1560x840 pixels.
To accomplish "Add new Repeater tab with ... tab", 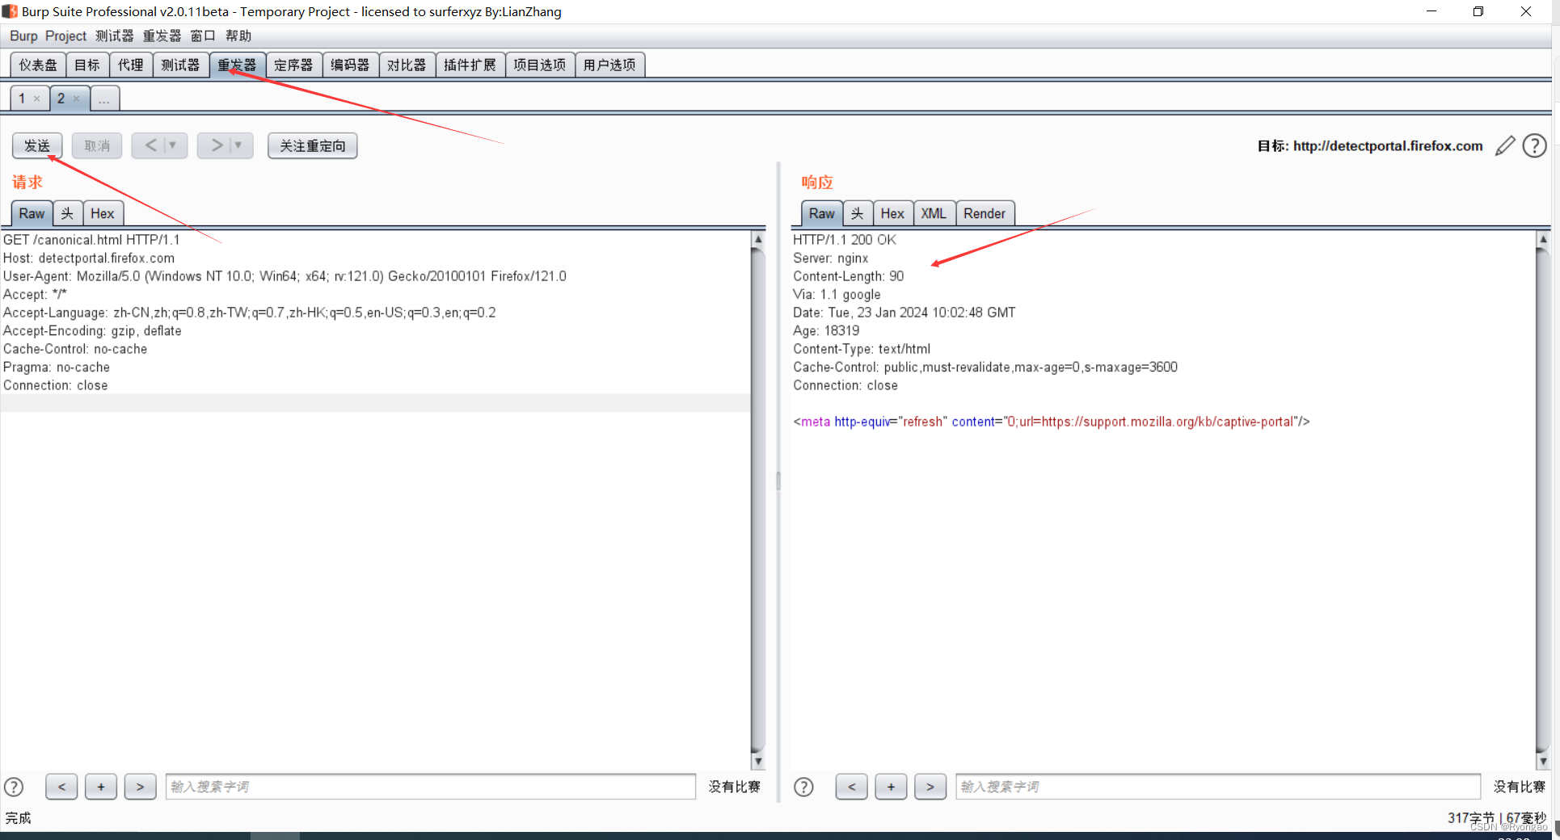I will [x=104, y=99].
